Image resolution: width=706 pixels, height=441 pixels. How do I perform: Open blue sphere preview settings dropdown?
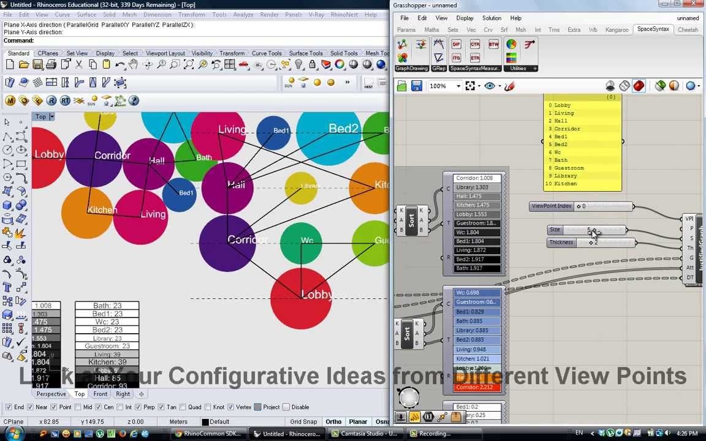pyautogui.click(x=699, y=86)
